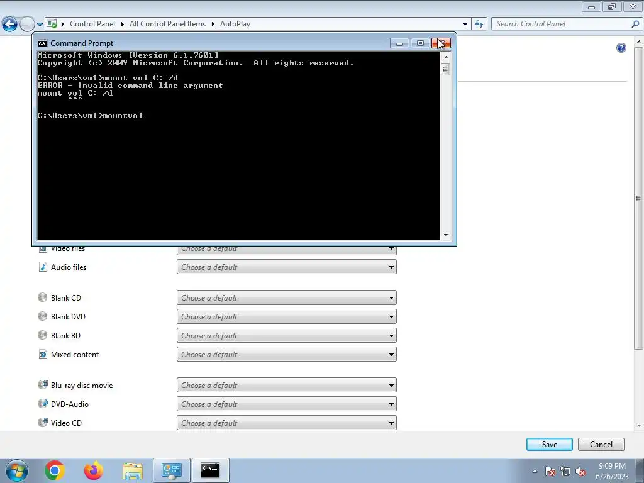Click the Audio files music note icon
This screenshot has height=483, width=644.
[x=43, y=267]
